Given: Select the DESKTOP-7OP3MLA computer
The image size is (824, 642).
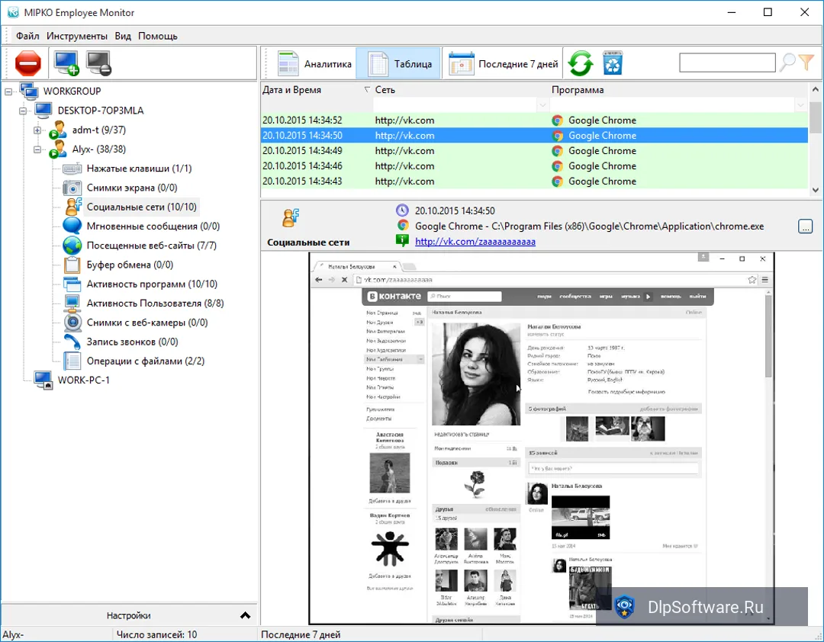Looking at the screenshot, I should (x=100, y=111).
